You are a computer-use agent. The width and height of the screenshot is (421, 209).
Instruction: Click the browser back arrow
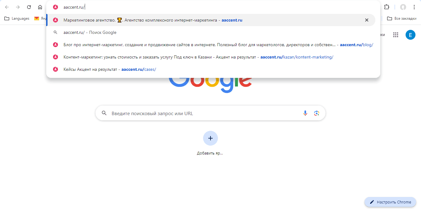tap(7, 7)
